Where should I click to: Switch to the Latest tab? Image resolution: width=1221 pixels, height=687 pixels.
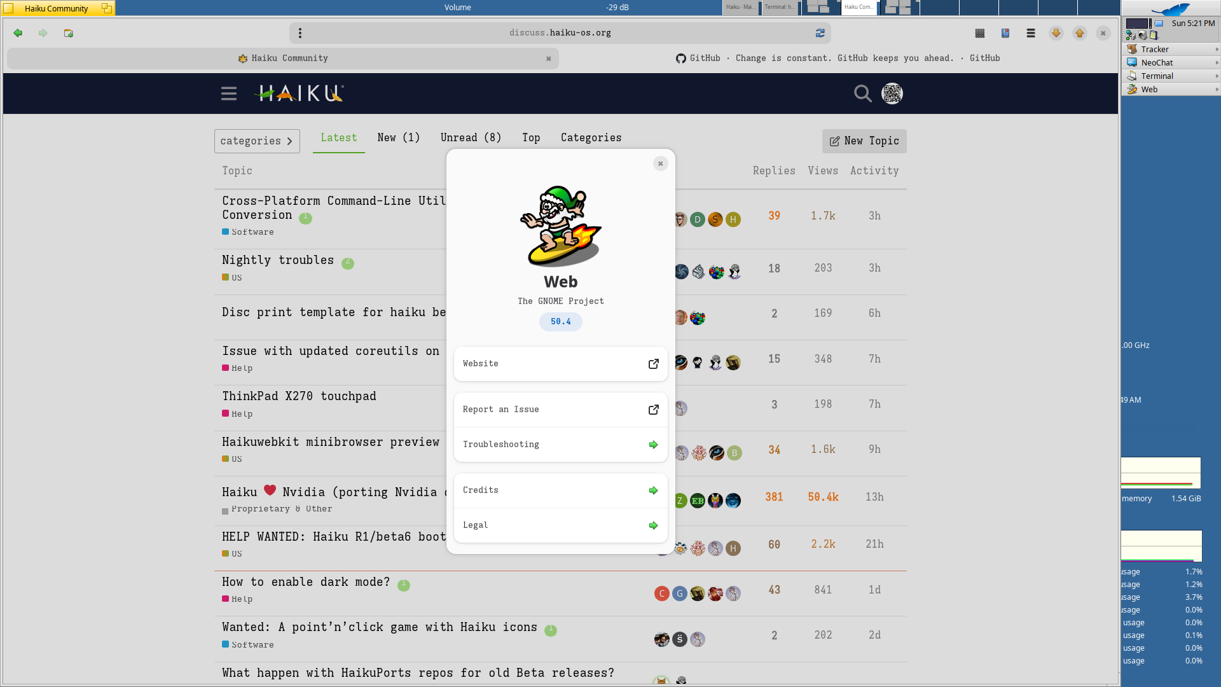click(x=339, y=138)
